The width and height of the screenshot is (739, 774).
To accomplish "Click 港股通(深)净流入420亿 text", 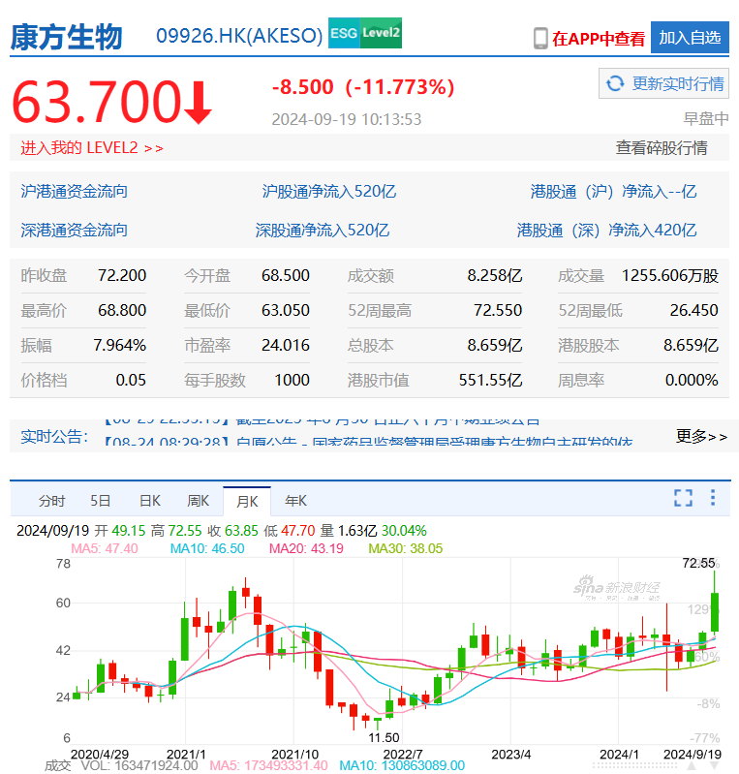I will coord(607,230).
